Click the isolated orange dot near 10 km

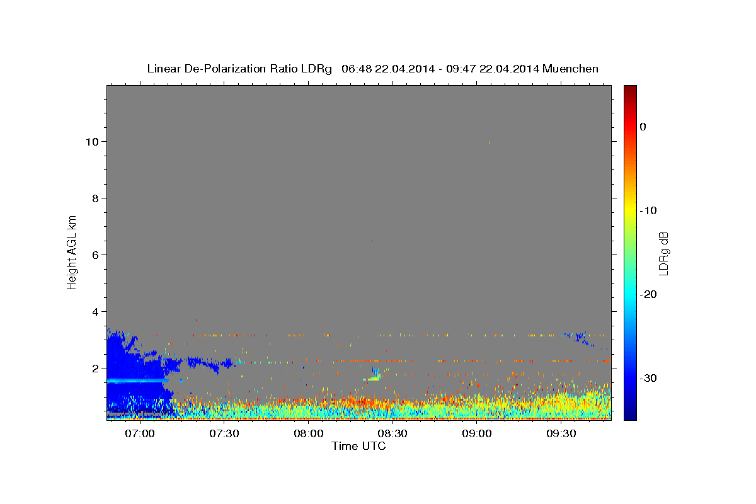tap(489, 142)
